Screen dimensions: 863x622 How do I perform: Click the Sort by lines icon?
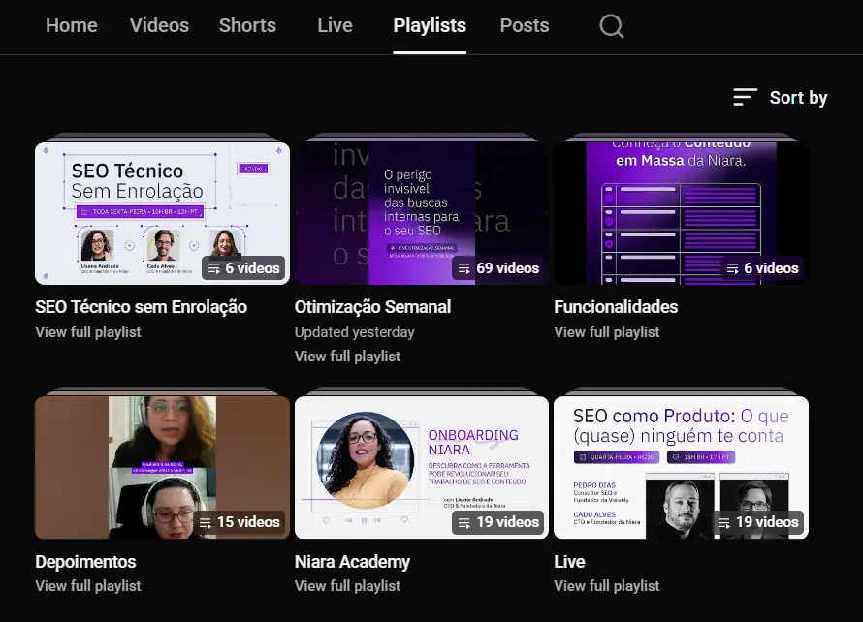(x=746, y=97)
